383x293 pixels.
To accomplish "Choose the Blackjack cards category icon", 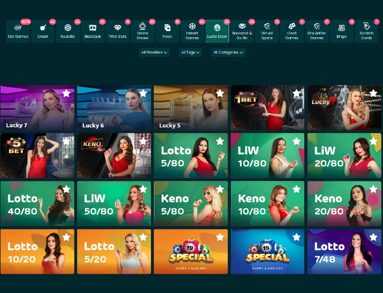I will [92, 28].
